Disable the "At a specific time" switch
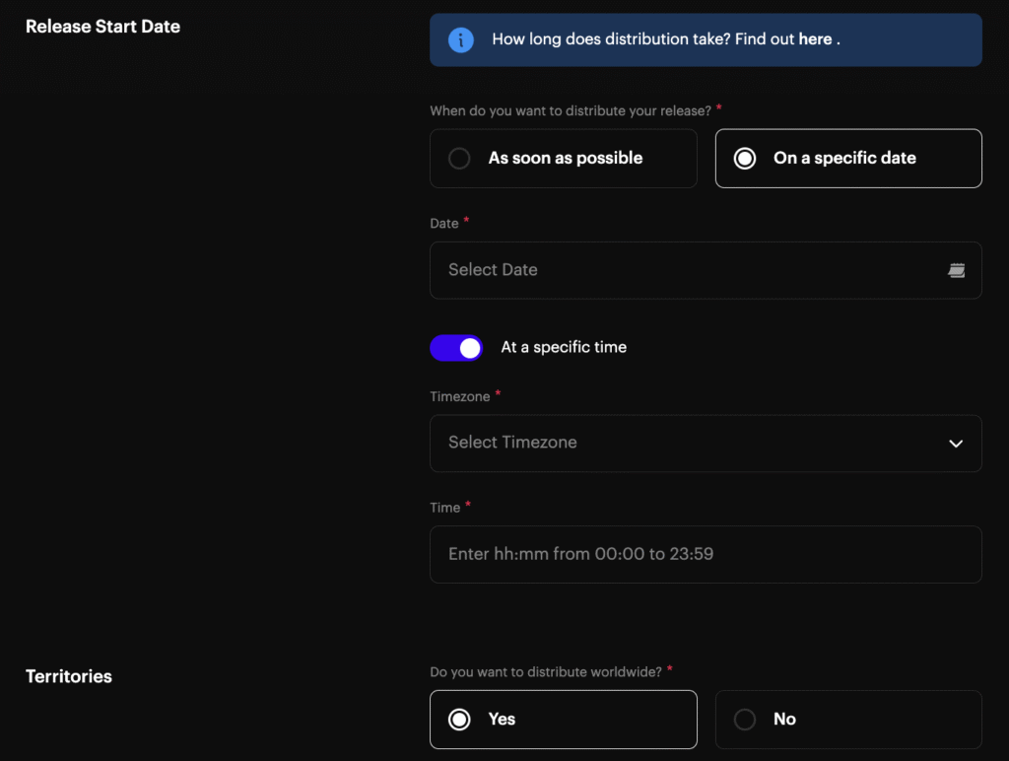 pos(456,348)
